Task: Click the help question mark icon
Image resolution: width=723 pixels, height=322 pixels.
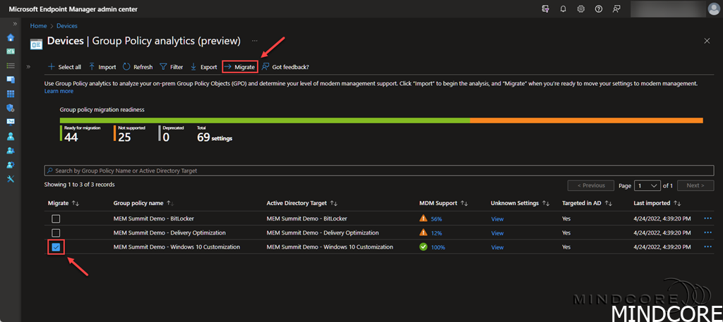Action: [x=598, y=9]
